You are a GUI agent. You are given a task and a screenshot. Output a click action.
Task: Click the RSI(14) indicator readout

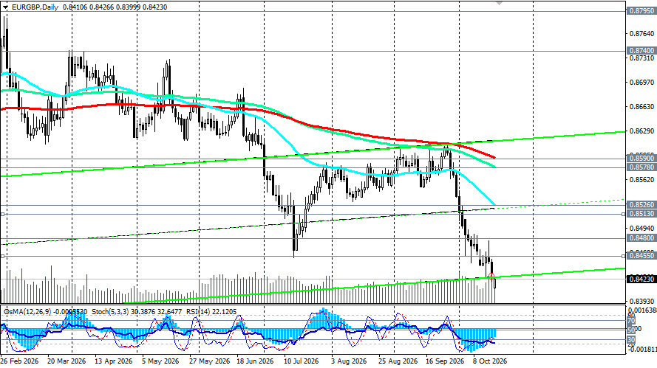click(211, 311)
